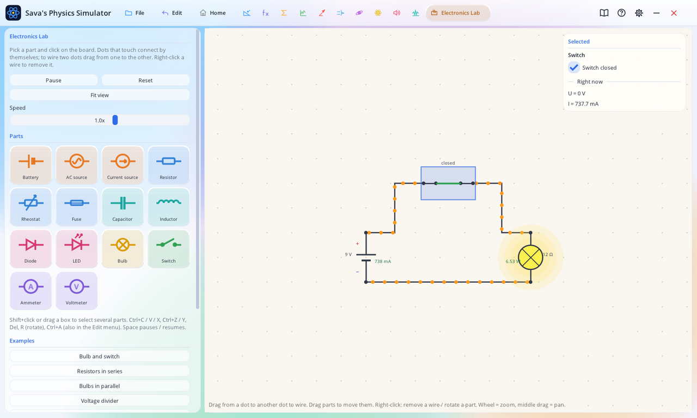697x418 pixels.
Task: Select the 9 V battery on the circuit
Action: point(366,257)
